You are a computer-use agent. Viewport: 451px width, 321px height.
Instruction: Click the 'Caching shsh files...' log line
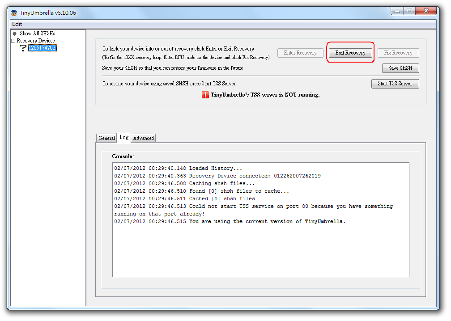(184, 184)
